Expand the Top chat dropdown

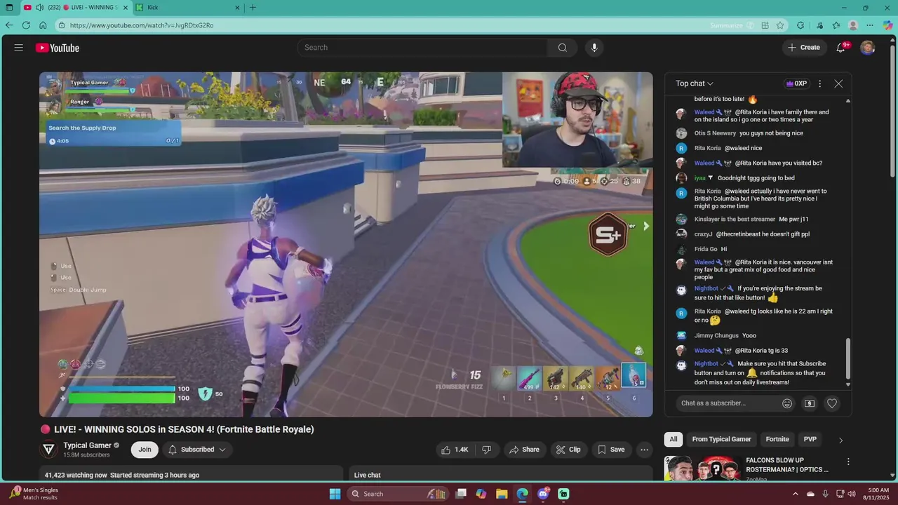click(x=695, y=83)
